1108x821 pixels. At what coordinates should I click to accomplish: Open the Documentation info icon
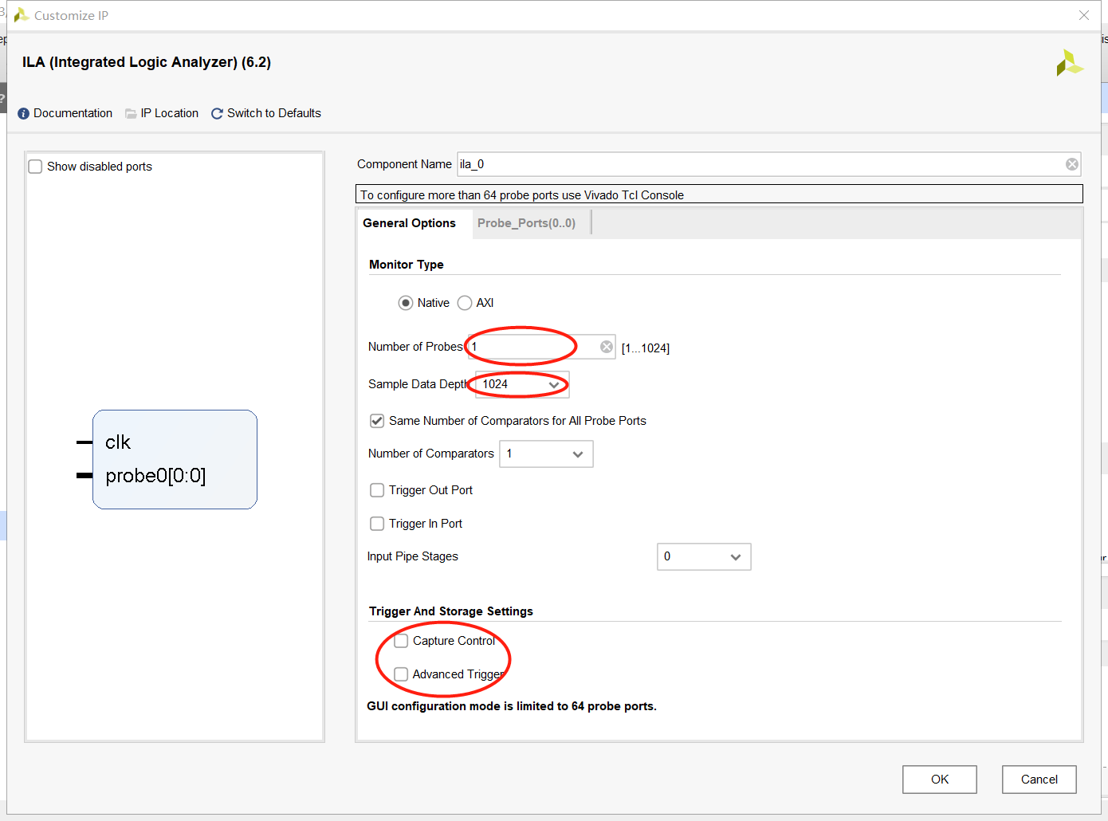point(23,114)
